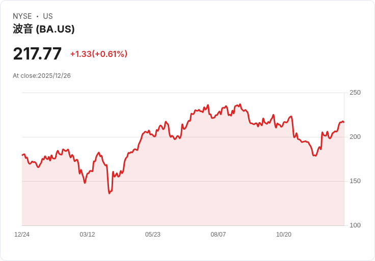Click the 12/24 date on x-axis

22,235
